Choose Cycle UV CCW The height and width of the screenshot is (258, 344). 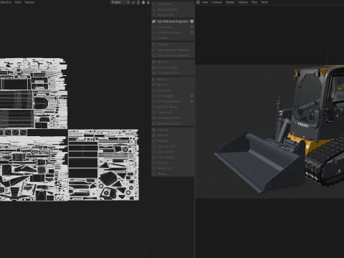click(x=173, y=146)
